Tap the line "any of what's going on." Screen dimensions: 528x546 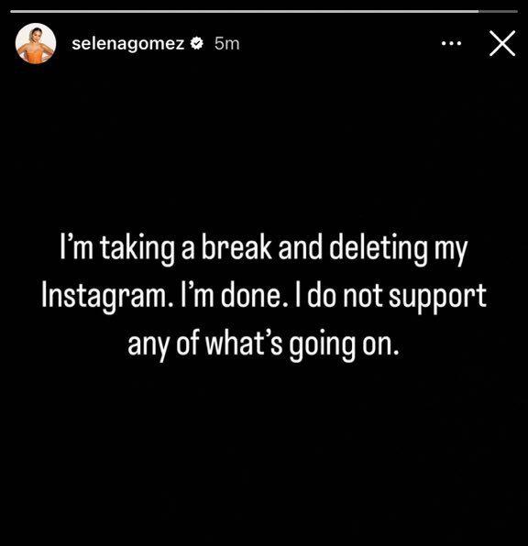pos(263,344)
